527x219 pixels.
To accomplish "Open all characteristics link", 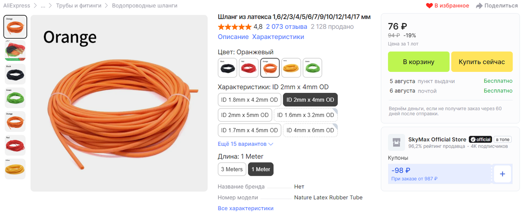I will (245, 208).
